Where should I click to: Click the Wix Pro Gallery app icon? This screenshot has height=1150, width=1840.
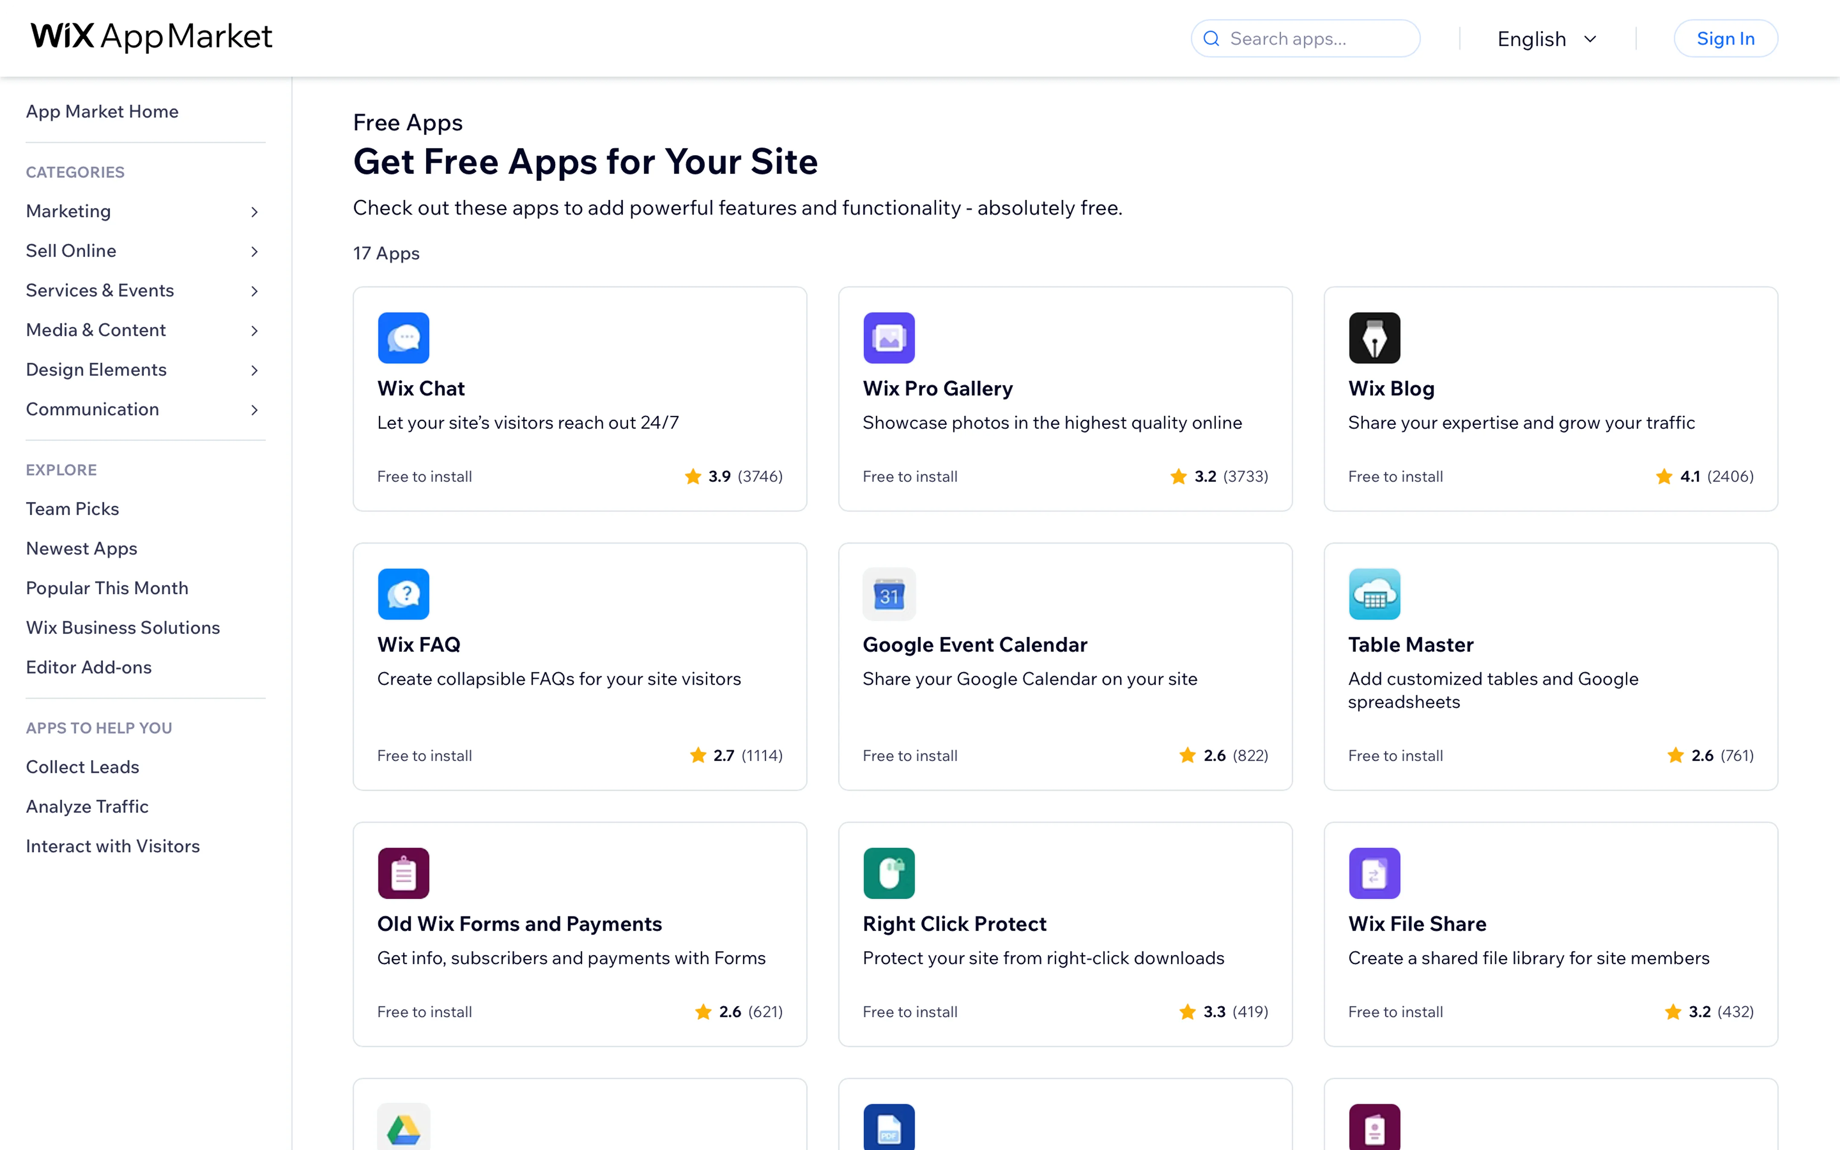point(889,338)
